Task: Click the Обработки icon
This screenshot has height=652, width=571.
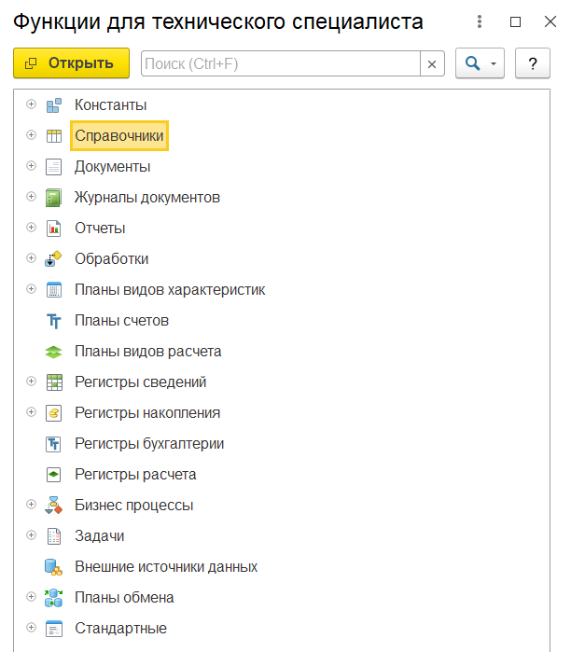Action: tap(54, 258)
